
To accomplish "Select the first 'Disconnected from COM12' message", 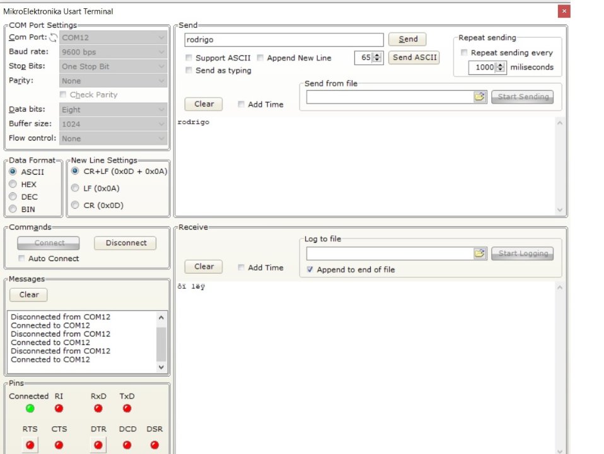I will coord(61,317).
